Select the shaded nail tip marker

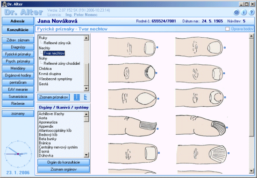(156, 73)
